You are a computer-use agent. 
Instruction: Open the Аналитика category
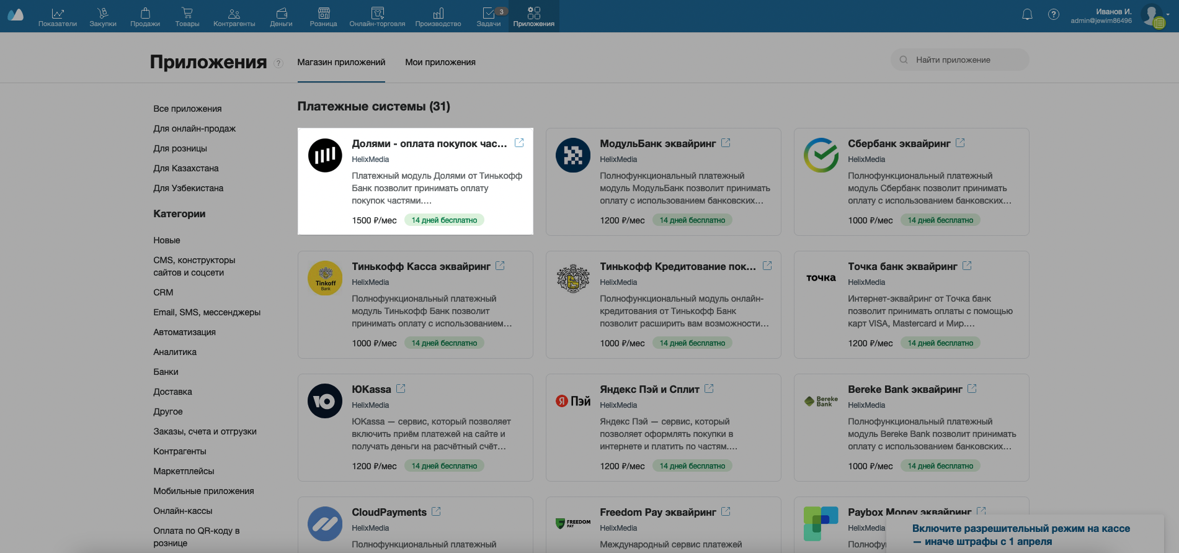175,352
